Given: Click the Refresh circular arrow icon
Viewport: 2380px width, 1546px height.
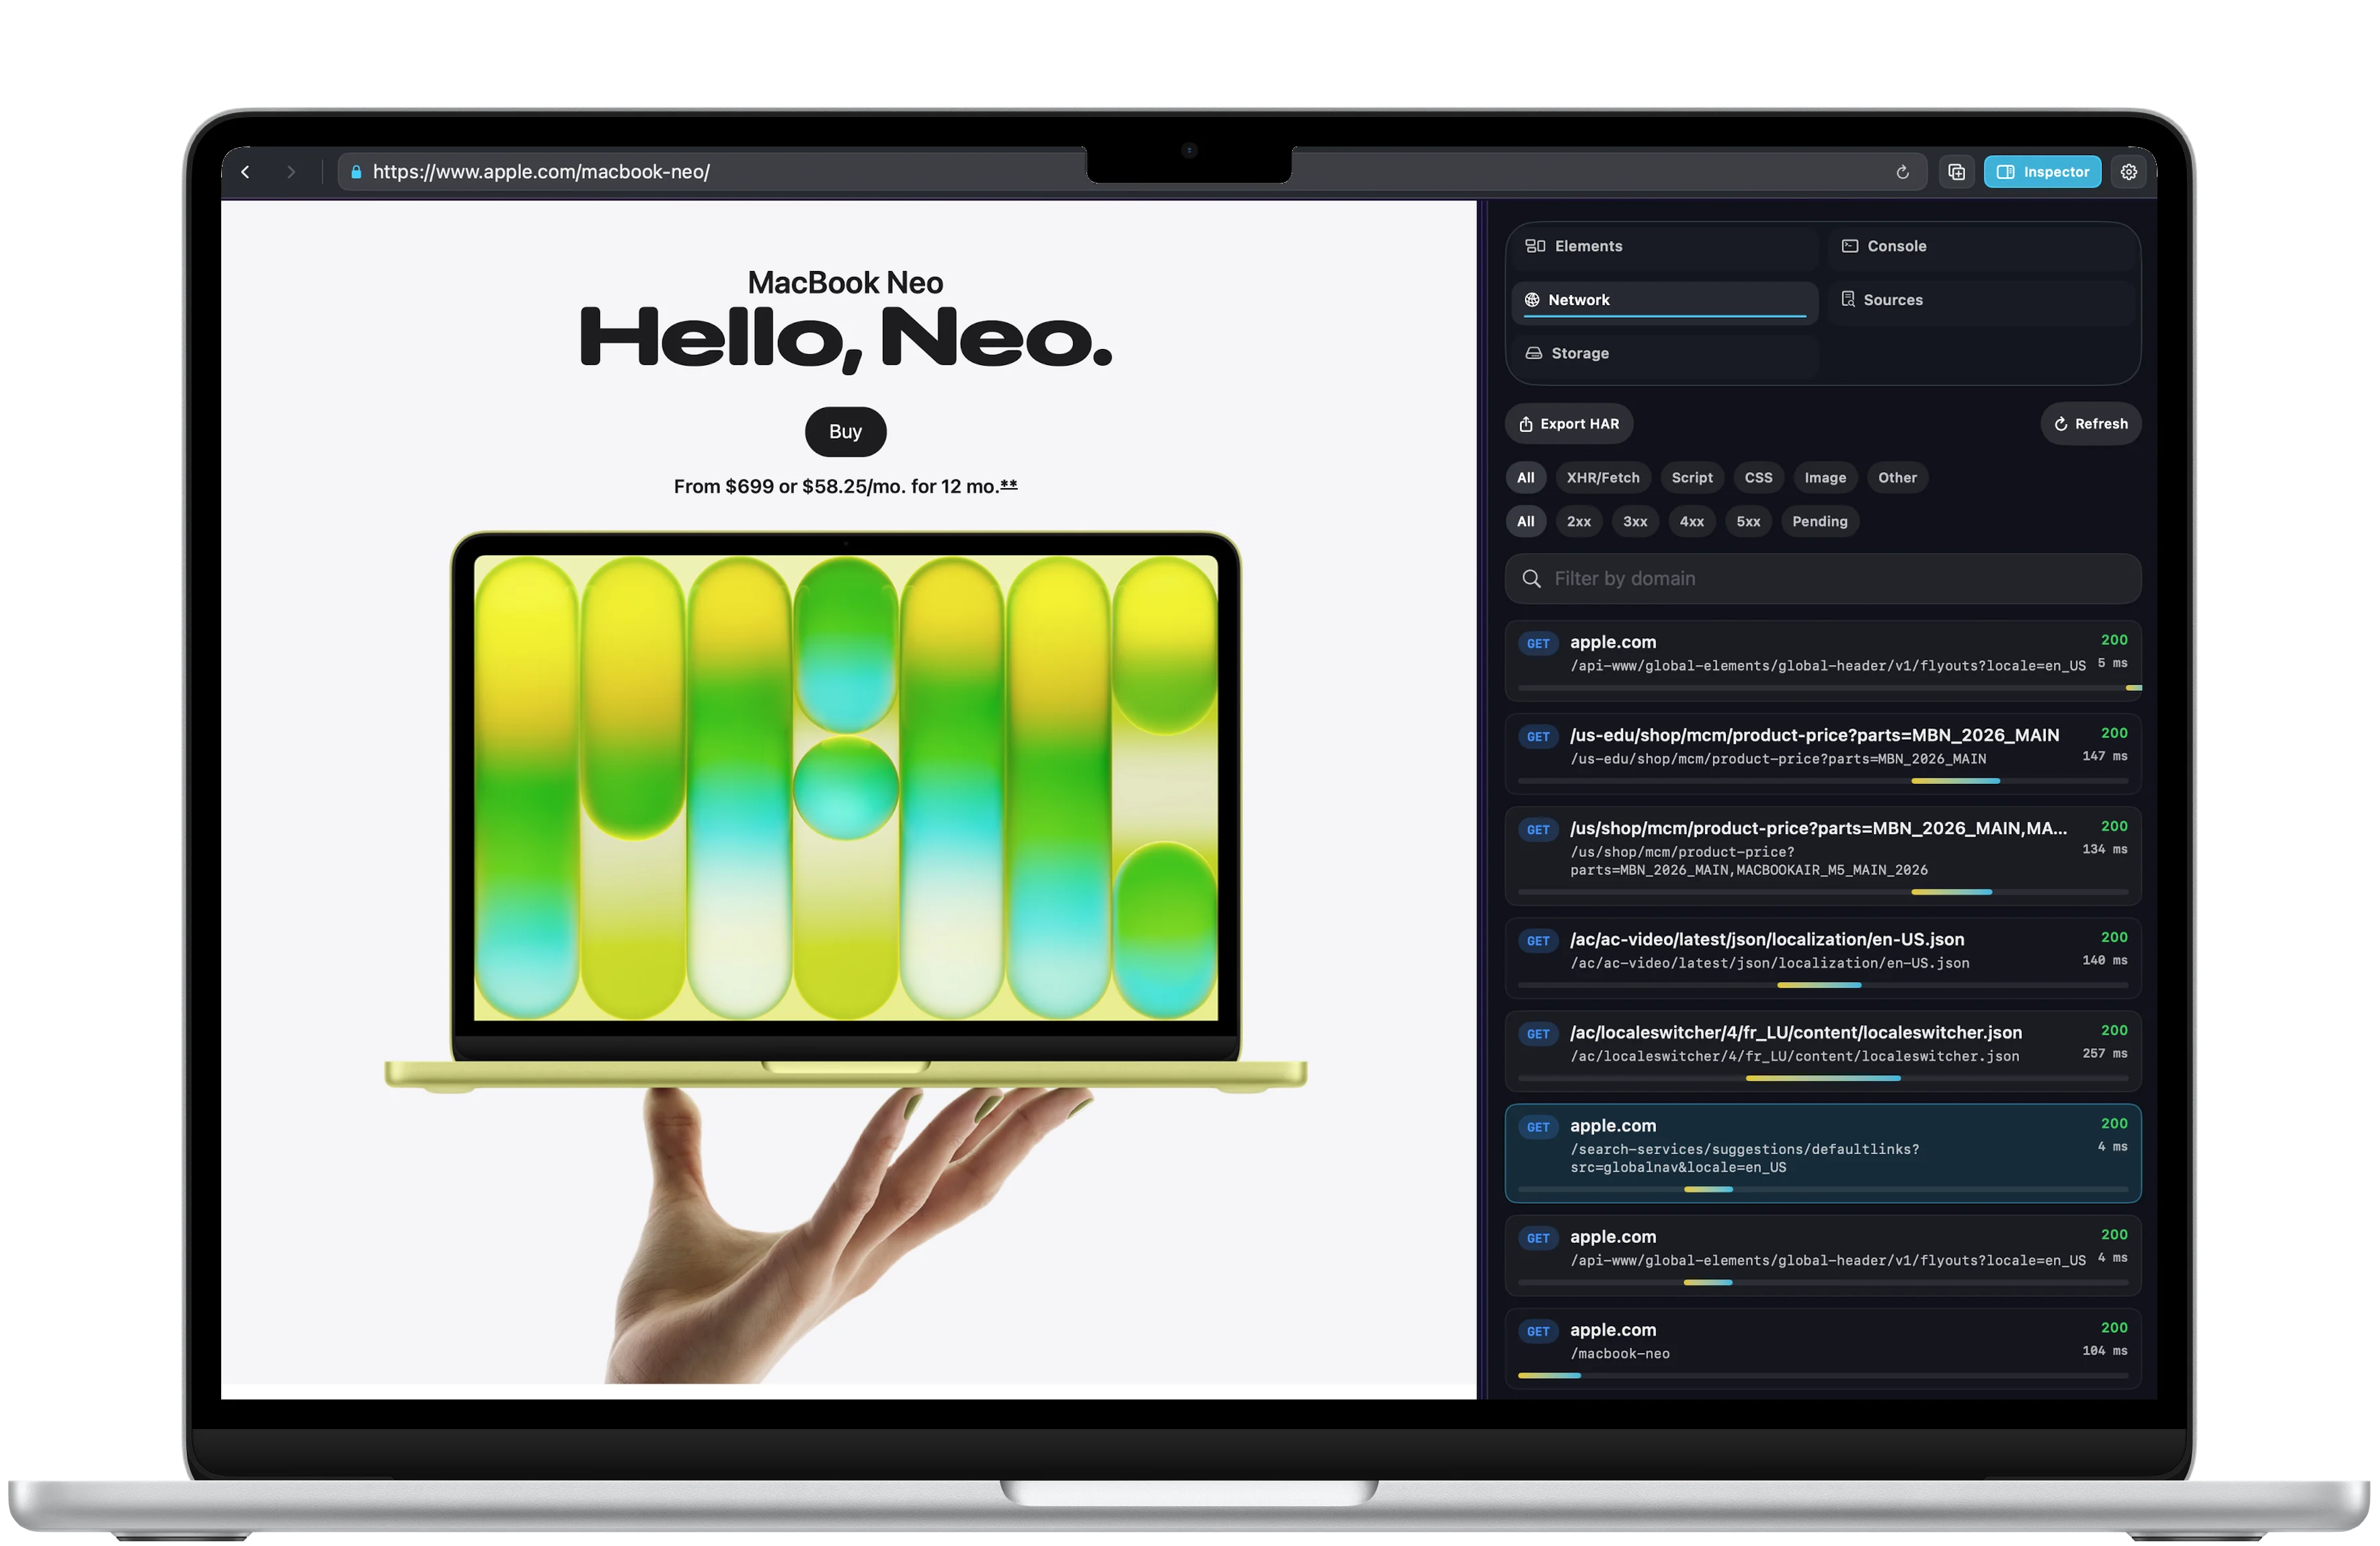Looking at the screenshot, I should click(x=2060, y=424).
